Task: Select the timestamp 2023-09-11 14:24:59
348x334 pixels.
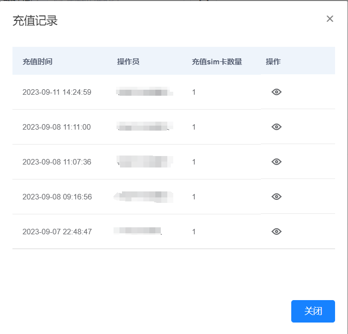Action: click(57, 92)
